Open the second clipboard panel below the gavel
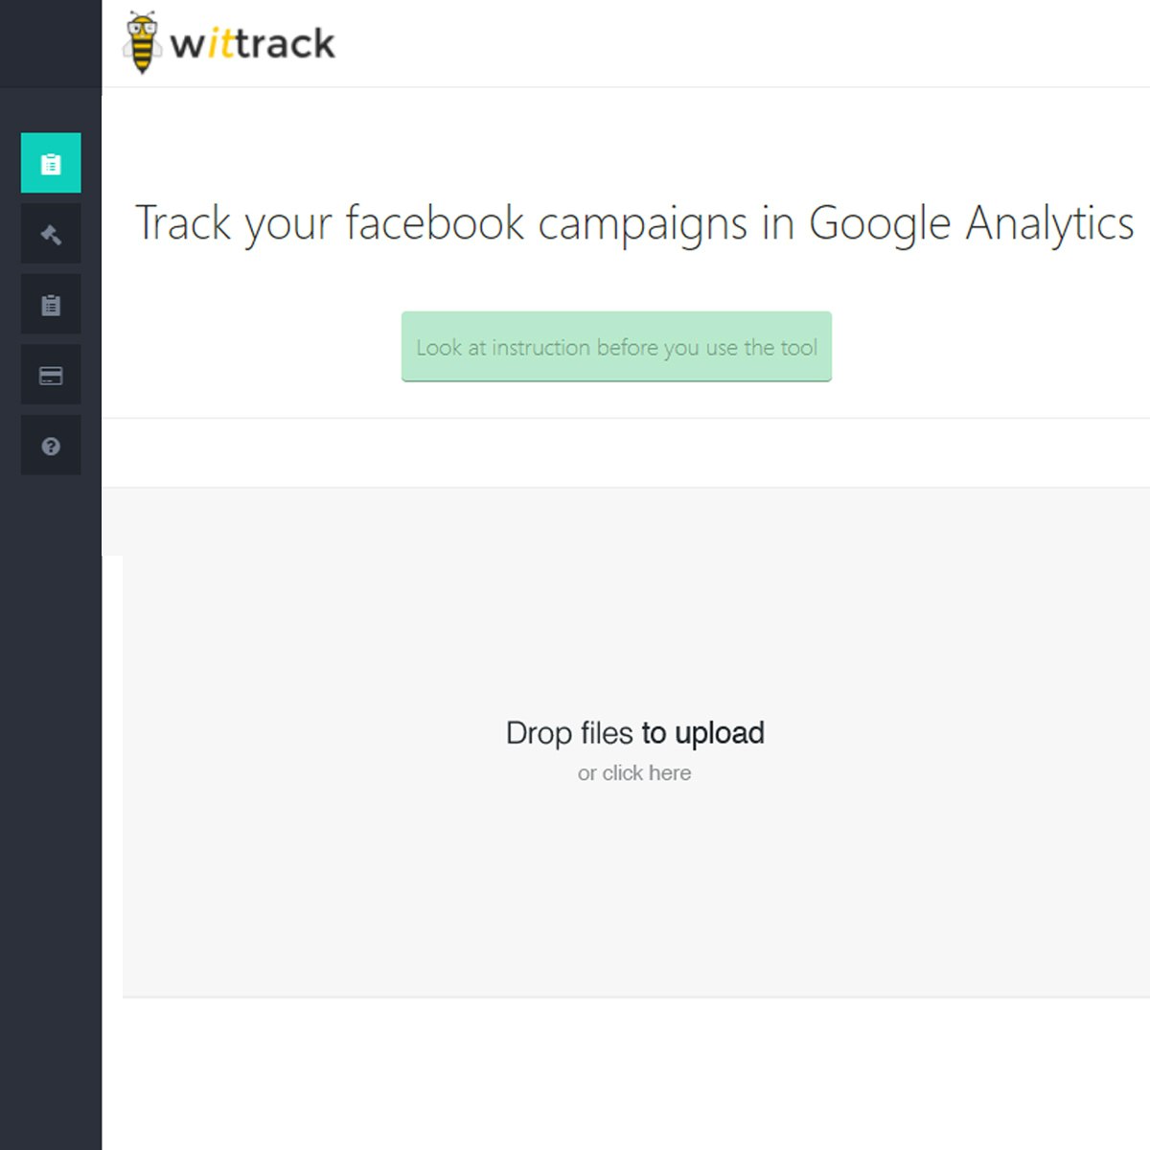Screen dimensions: 1150x1150 [50, 304]
